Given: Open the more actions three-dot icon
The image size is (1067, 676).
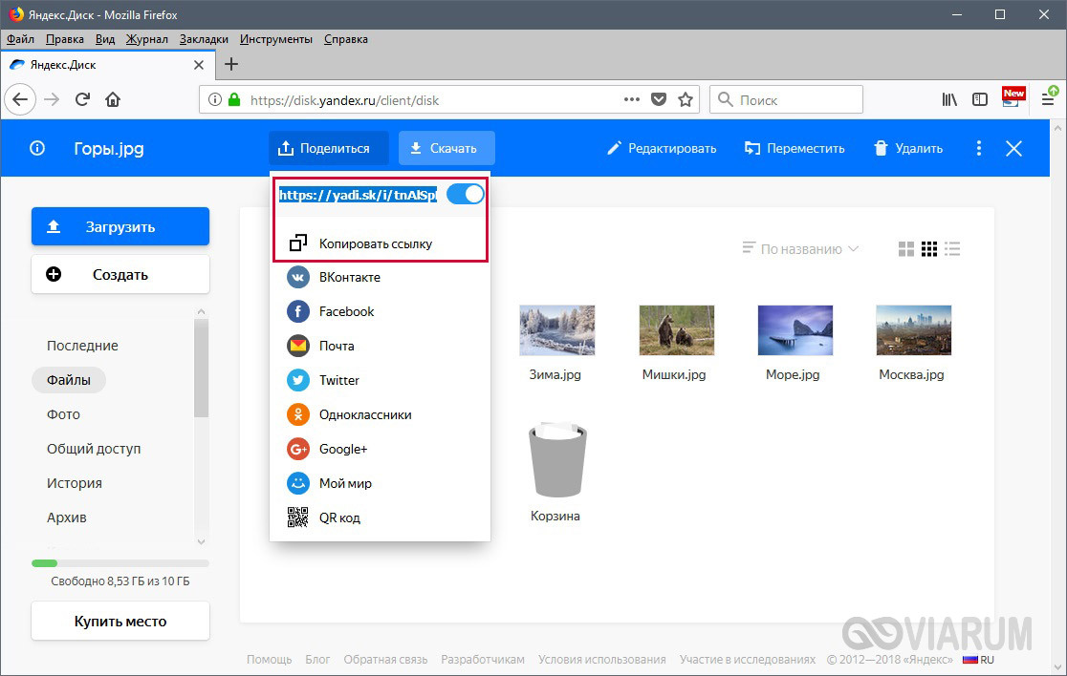Looking at the screenshot, I should pos(978,148).
